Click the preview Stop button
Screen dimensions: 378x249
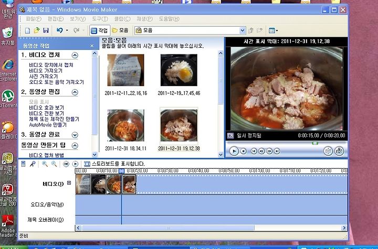pos(244,151)
